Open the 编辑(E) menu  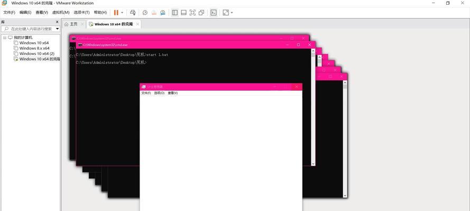[x=25, y=13]
